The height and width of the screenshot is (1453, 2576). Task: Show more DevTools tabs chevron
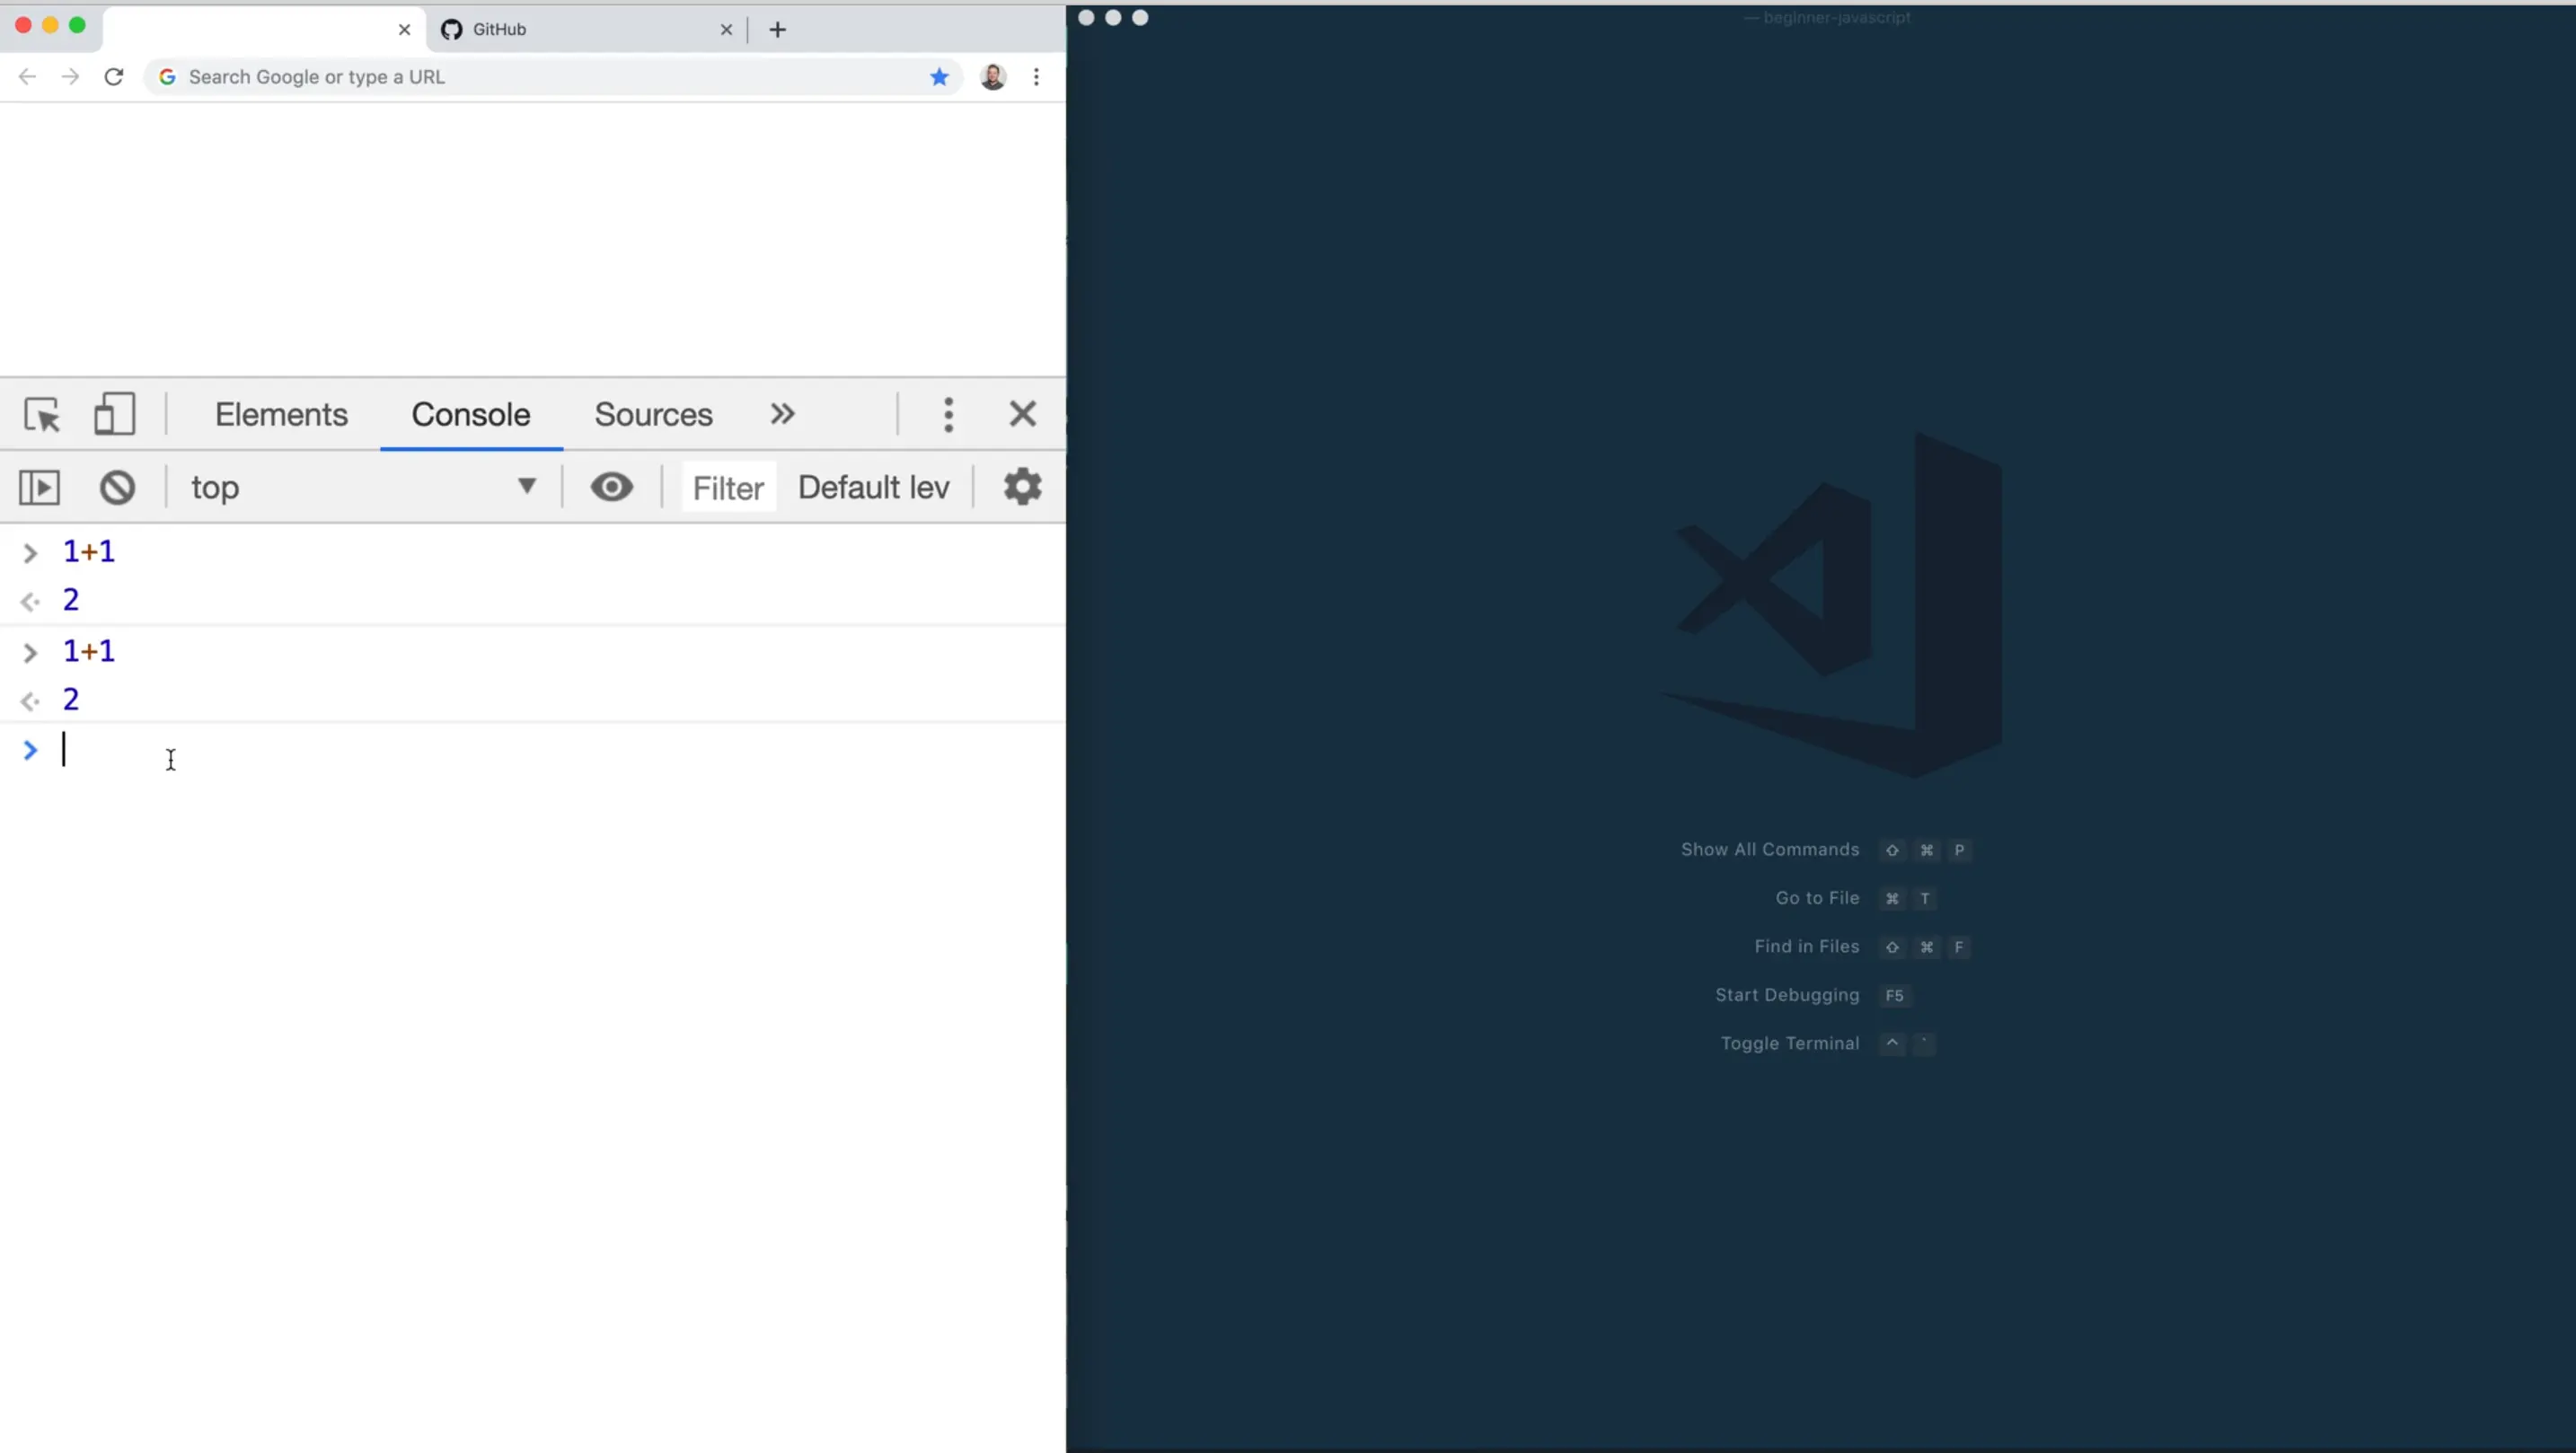click(x=782, y=414)
